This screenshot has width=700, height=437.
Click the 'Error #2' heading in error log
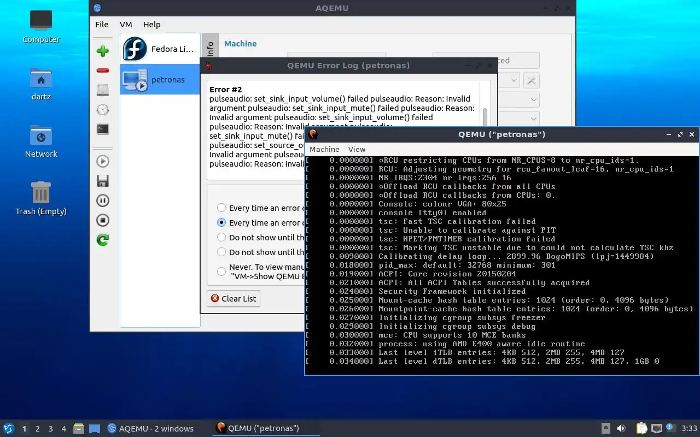[x=225, y=90]
